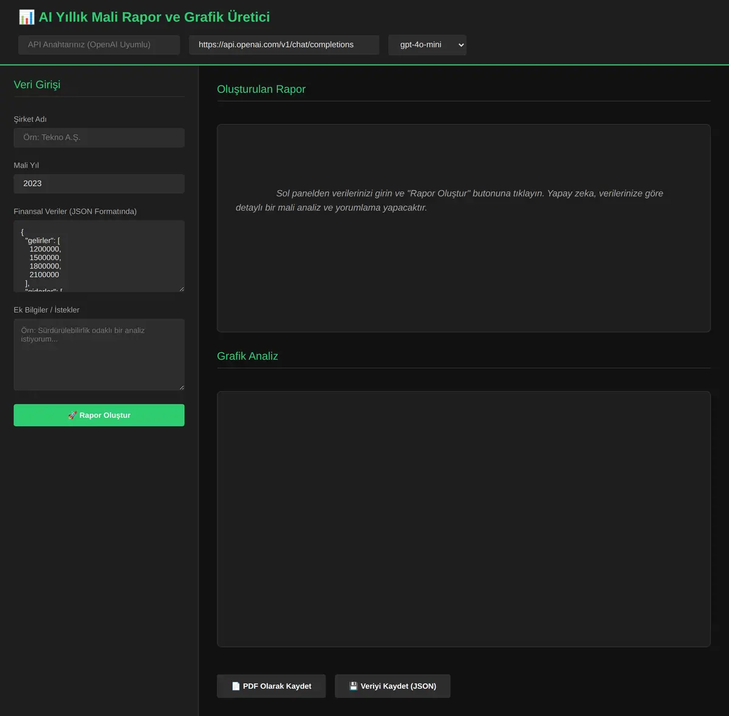Click the Şirket Adı label
The width and height of the screenshot is (729, 716).
(30, 119)
